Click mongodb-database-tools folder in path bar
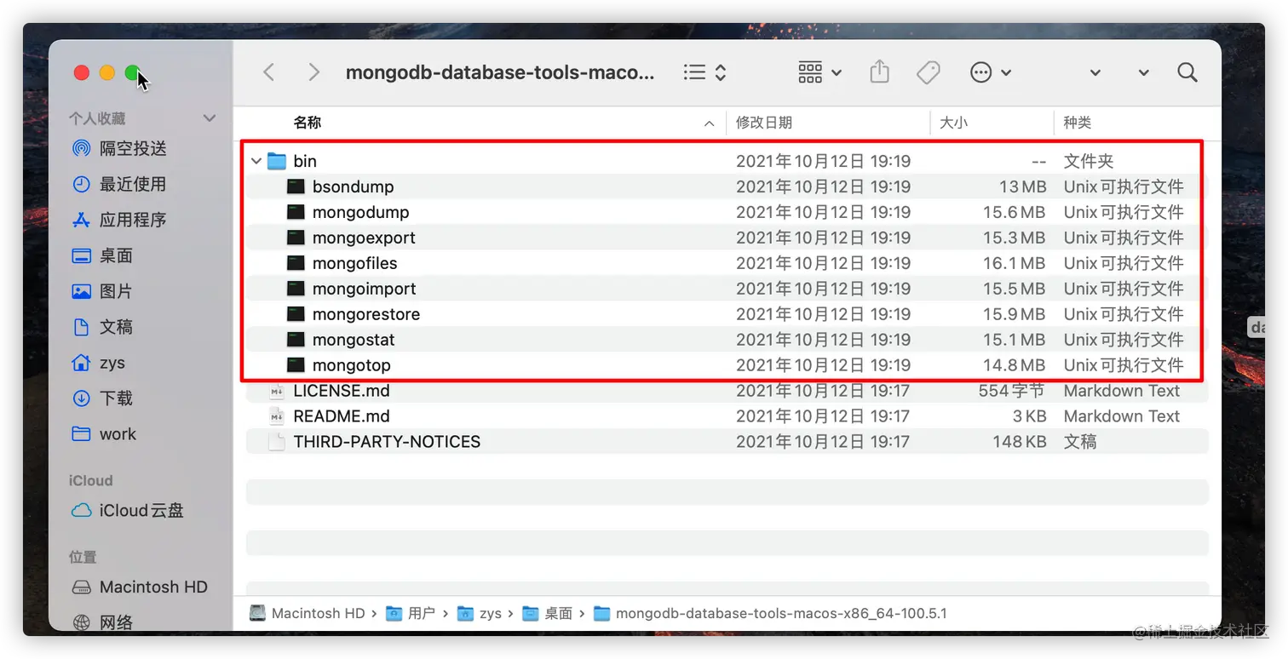This screenshot has width=1288, height=659. [771, 613]
